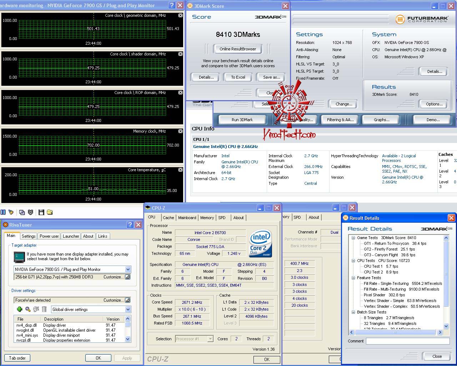Pause hardware monitoring with the pause icon
Screen dimensions: 457x366
pos(3,212)
